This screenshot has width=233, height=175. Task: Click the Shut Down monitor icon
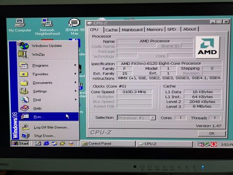(x=25, y=136)
